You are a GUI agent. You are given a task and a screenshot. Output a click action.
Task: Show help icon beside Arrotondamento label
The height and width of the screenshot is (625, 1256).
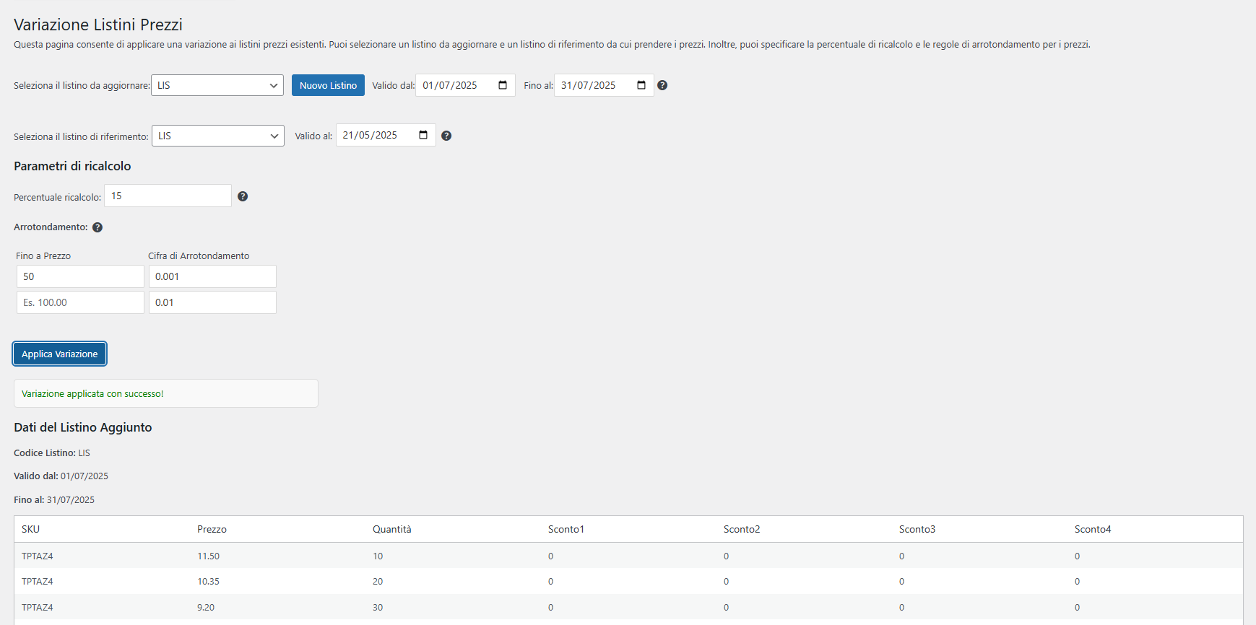98,227
